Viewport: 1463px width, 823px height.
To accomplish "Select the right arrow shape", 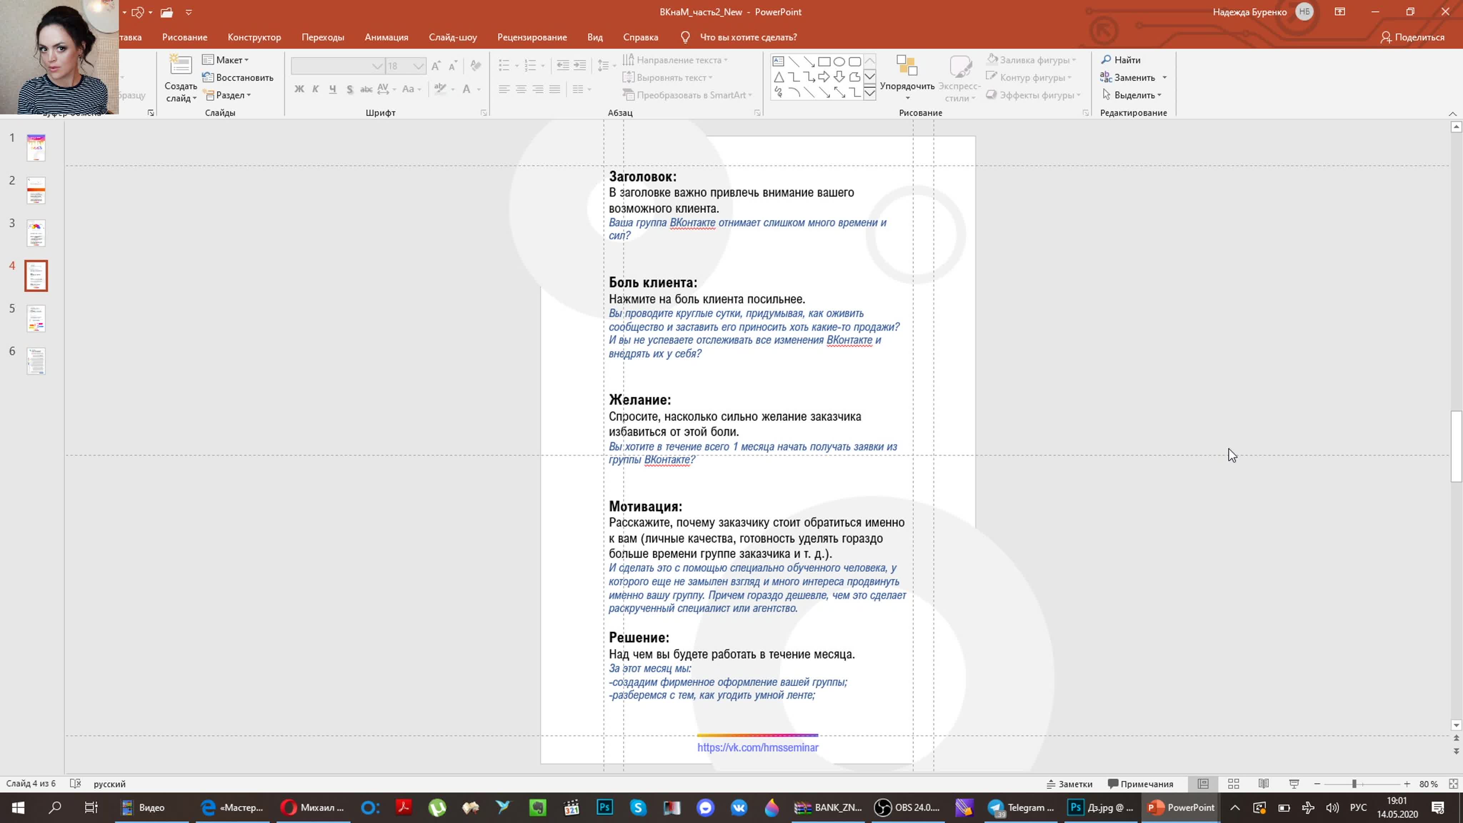I will [x=824, y=77].
